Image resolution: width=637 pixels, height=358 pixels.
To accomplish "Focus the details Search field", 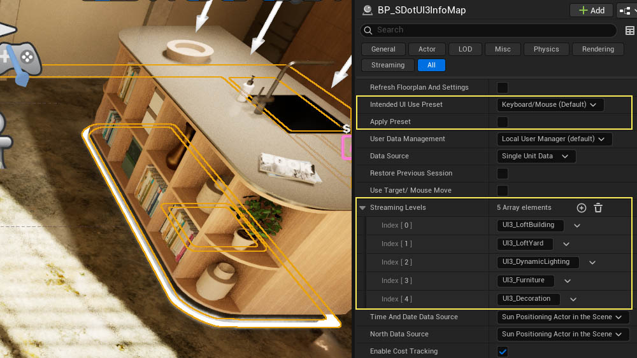I will (x=489, y=30).
